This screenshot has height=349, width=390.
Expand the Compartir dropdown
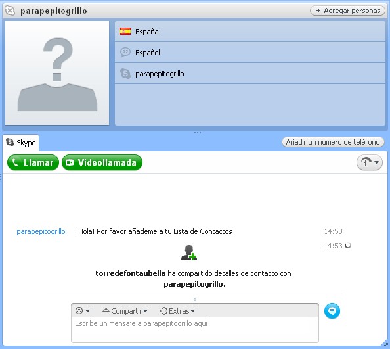click(125, 311)
